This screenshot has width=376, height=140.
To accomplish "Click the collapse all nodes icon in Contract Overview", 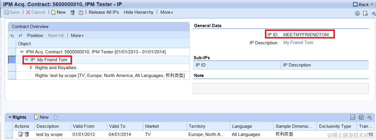I will [20, 36].
